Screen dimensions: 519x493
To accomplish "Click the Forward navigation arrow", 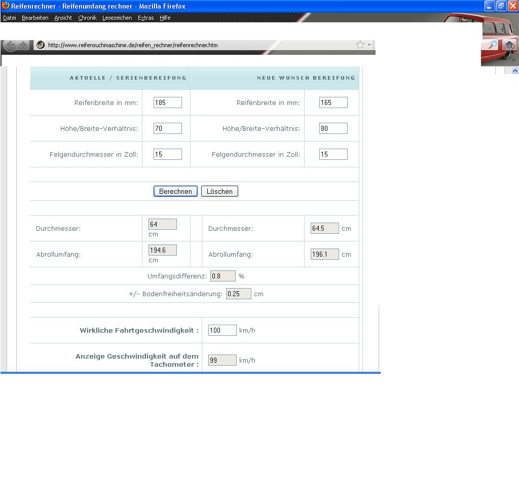I will (23, 45).
